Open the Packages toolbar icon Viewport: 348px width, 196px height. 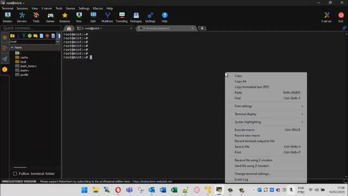click(136, 17)
